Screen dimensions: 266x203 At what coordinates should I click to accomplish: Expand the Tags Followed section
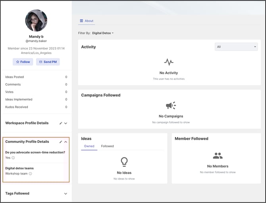tap(66, 193)
